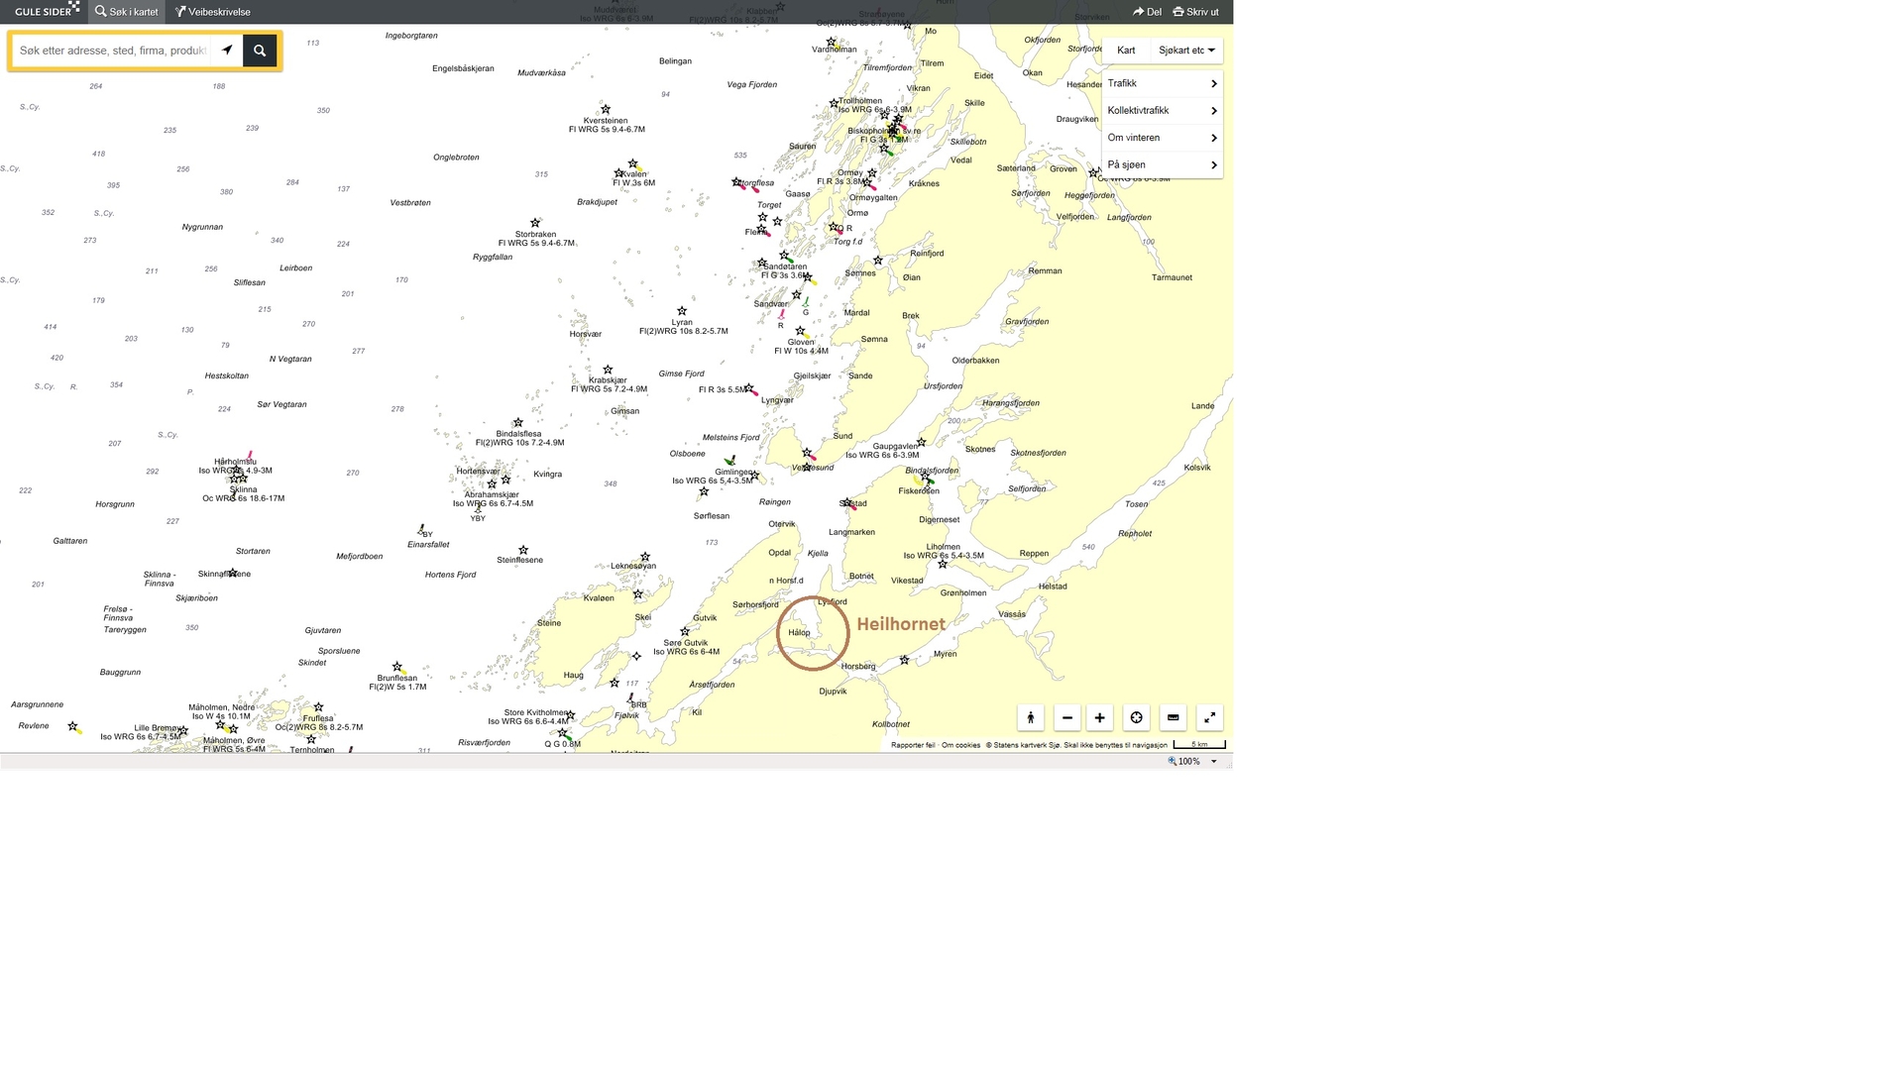Expand the På sjøen submenu
The image size is (1903, 1071).
[x=1162, y=165]
